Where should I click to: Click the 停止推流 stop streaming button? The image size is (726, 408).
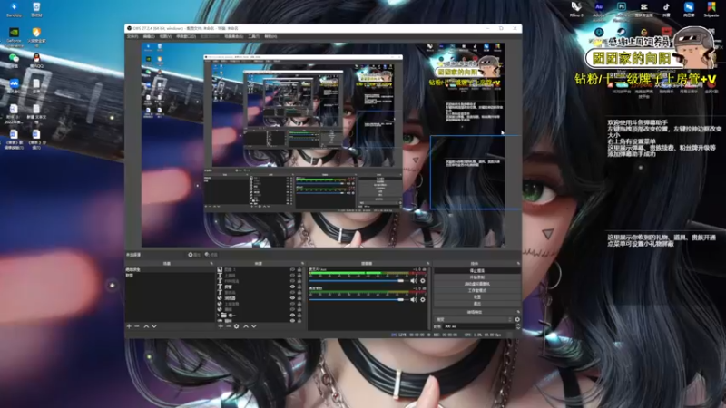click(477, 270)
